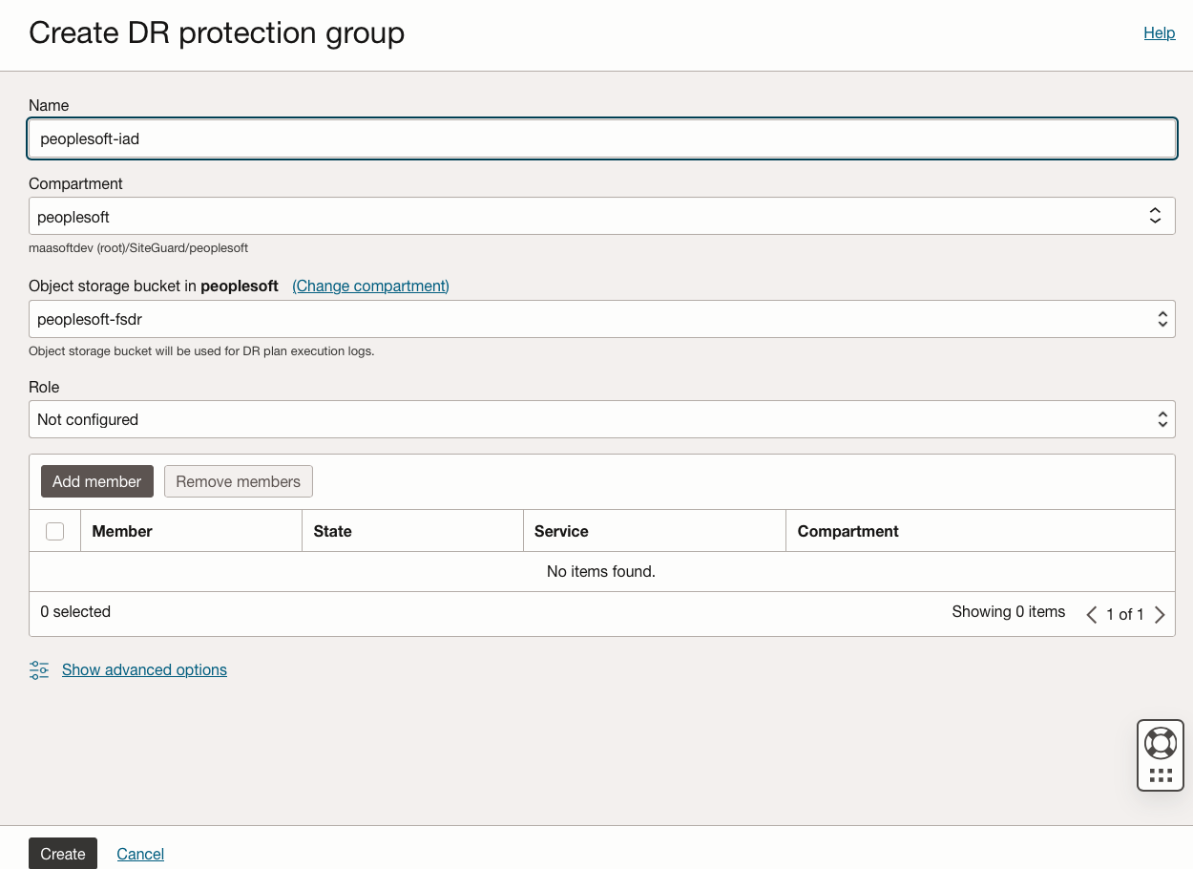The image size is (1193, 869).
Task: Click the Cancel link
Action: click(x=139, y=853)
